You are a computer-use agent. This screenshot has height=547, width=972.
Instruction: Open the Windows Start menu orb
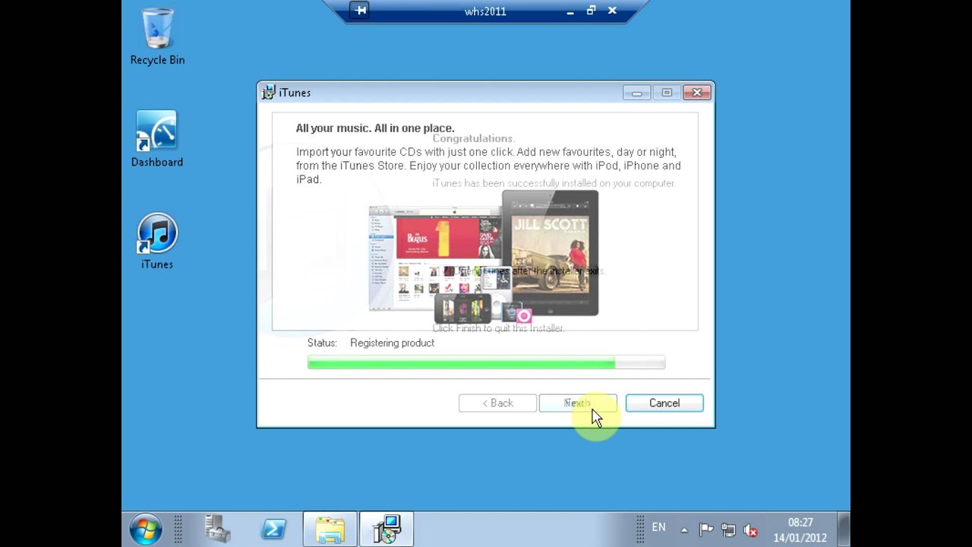tap(146, 529)
